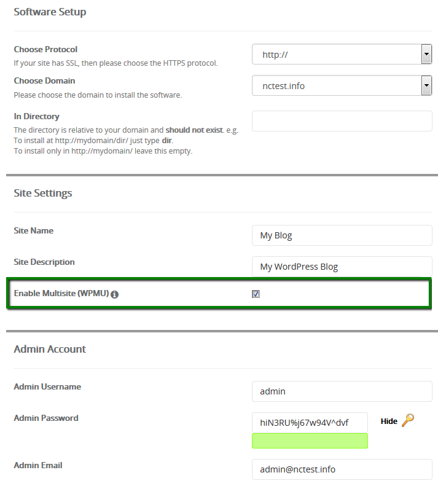Click the Admin Email field
This screenshot has width=438, height=486.
click(342, 469)
